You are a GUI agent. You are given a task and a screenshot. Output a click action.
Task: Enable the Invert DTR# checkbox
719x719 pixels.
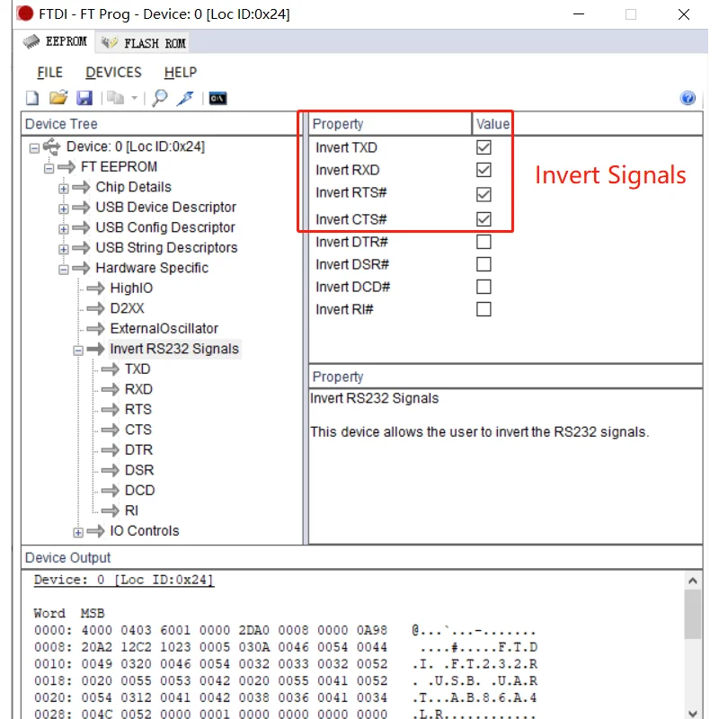tap(484, 242)
